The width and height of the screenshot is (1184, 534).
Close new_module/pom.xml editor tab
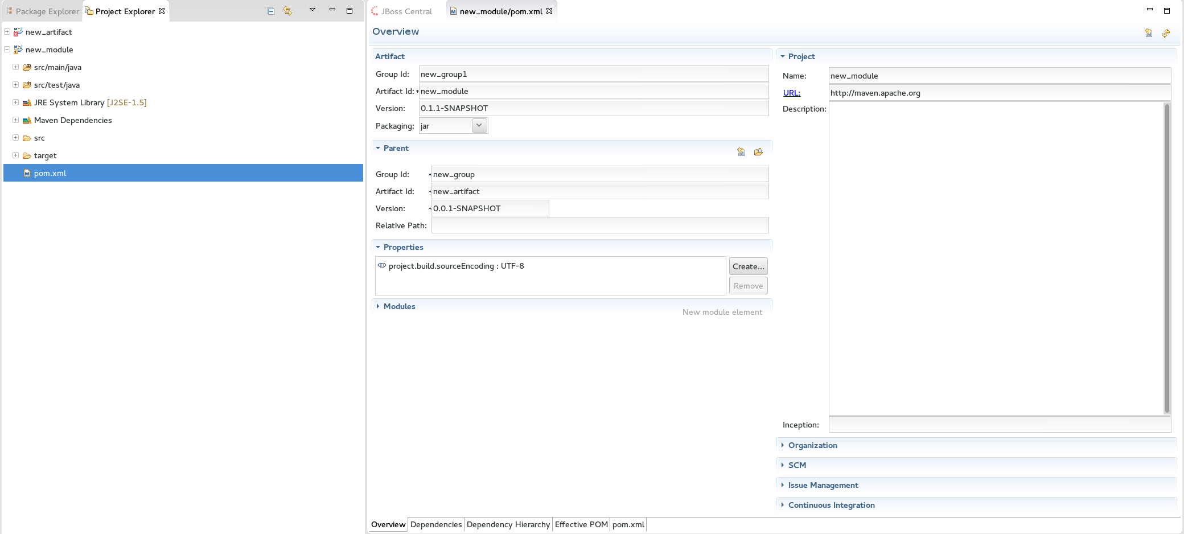(549, 11)
